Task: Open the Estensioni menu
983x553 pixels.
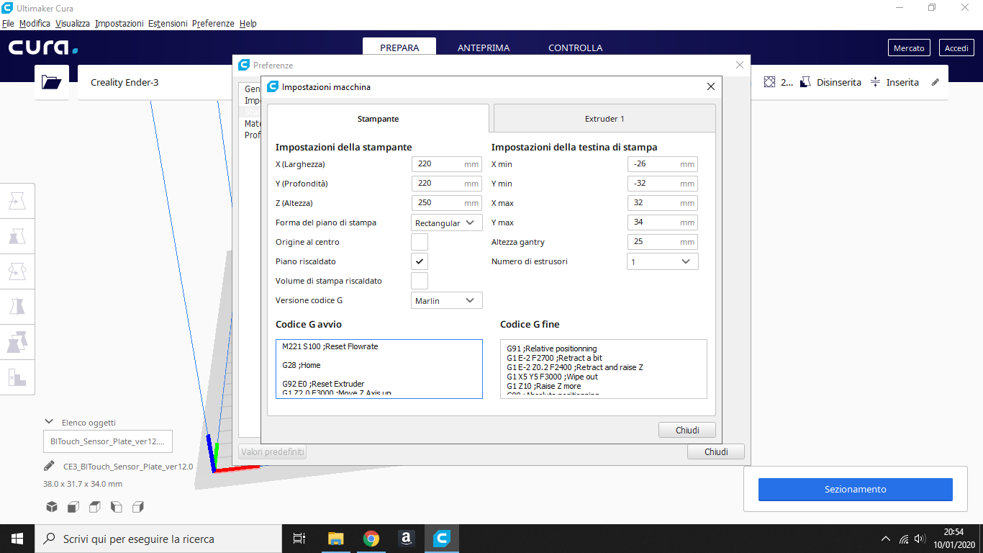Action: click(x=168, y=24)
